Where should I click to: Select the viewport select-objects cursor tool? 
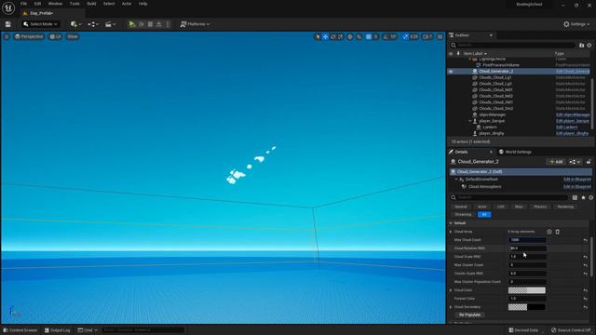point(318,37)
